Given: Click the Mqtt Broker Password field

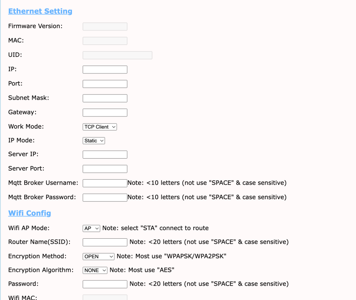Looking at the screenshot, I should click(x=105, y=197).
